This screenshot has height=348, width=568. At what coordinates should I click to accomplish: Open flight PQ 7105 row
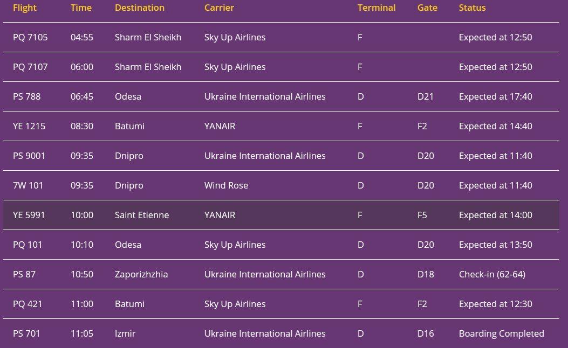coord(281,37)
